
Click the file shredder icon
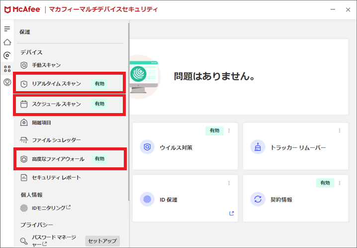[24, 140]
